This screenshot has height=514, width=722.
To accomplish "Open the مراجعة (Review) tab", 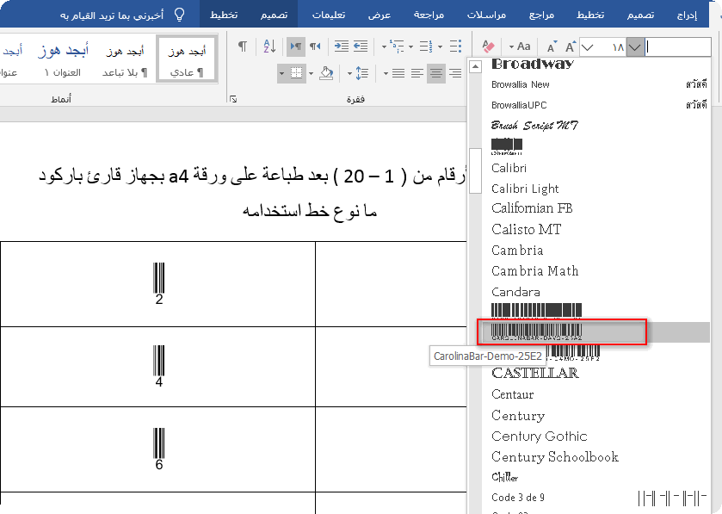I will tap(429, 15).
